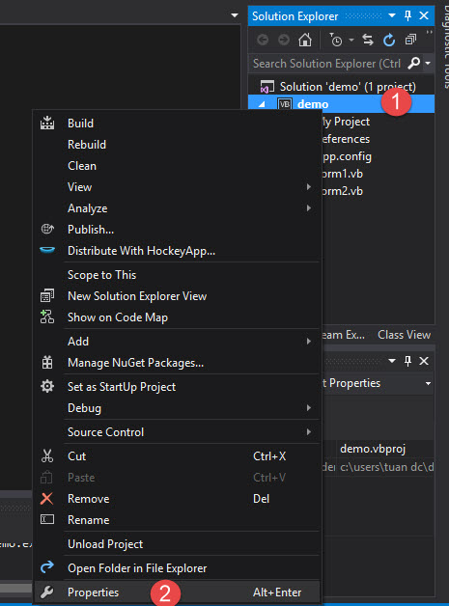The height and width of the screenshot is (606, 449).
Task: Click the Publish globe icon
Action: click(47, 230)
